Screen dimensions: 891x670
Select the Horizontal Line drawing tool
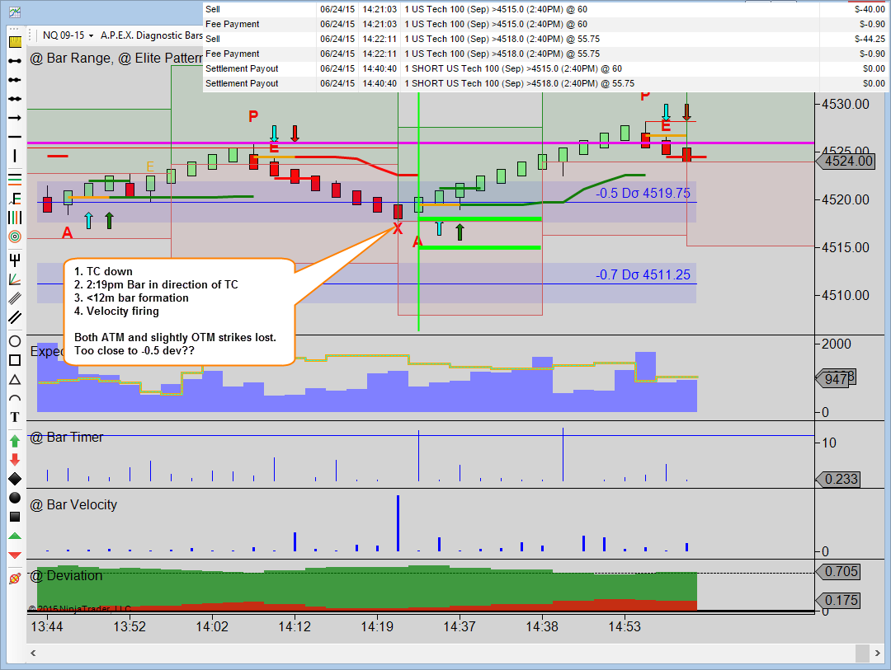[x=15, y=137]
